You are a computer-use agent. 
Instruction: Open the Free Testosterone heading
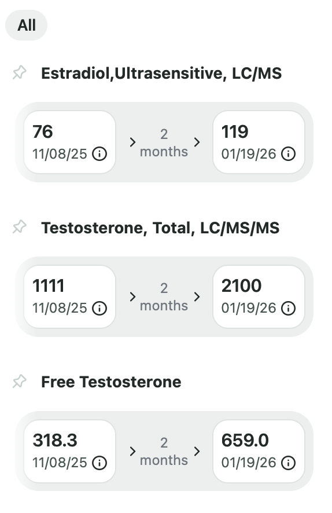pyautogui.click(x=111, y=382)
